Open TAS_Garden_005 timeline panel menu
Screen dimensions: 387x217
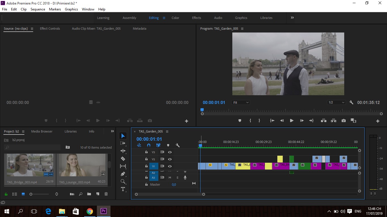coord(167,131)
